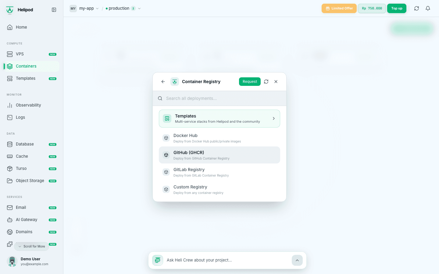Click the Observability chart icon

[10, 105]
